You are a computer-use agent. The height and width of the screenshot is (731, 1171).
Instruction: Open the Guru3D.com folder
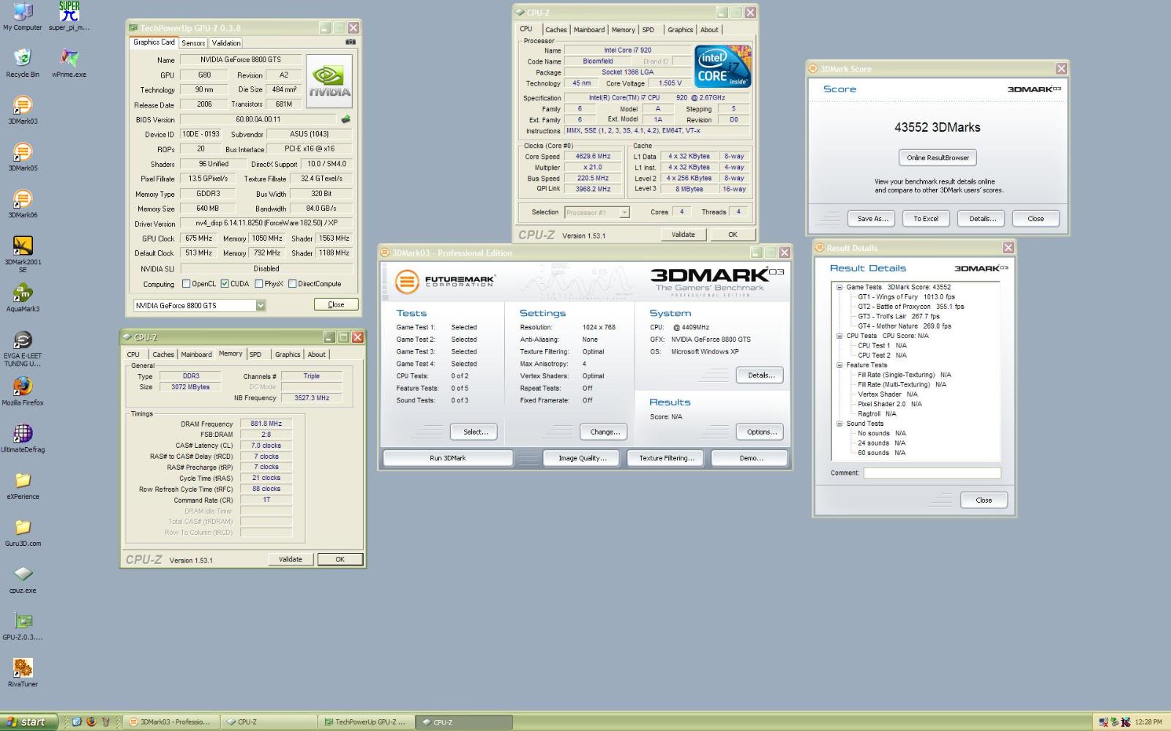23,532
